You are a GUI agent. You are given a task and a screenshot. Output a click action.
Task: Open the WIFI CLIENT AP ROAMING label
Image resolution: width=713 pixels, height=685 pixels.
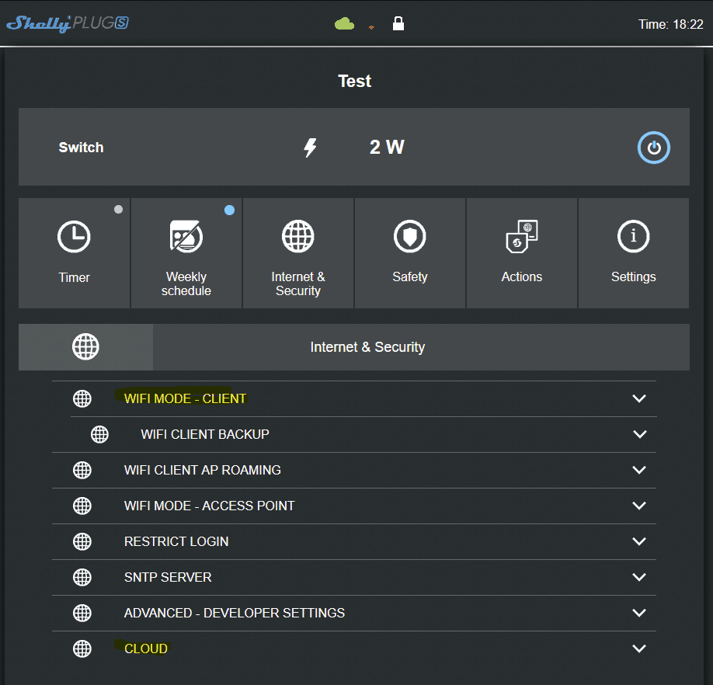click(x=203, y=470)
